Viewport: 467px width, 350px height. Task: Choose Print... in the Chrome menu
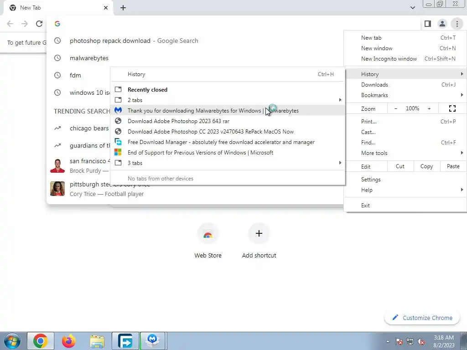pos(405,121)
